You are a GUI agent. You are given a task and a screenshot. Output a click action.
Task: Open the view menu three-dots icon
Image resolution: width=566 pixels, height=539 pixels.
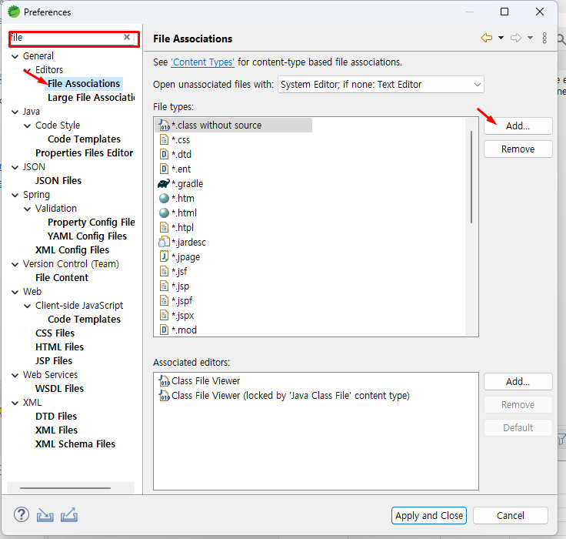point(544,38)
